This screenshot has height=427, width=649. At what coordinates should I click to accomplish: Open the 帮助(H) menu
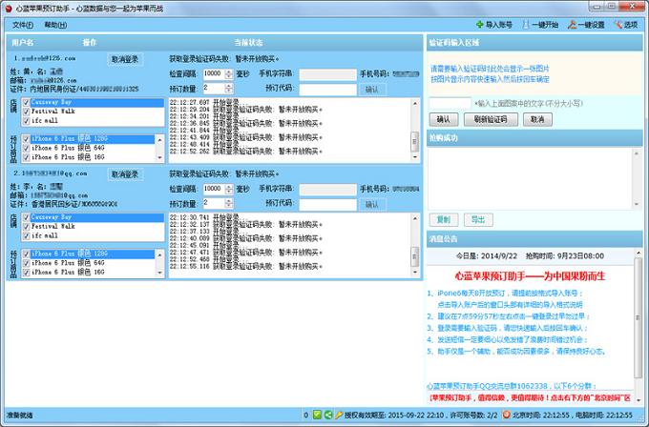56,24
